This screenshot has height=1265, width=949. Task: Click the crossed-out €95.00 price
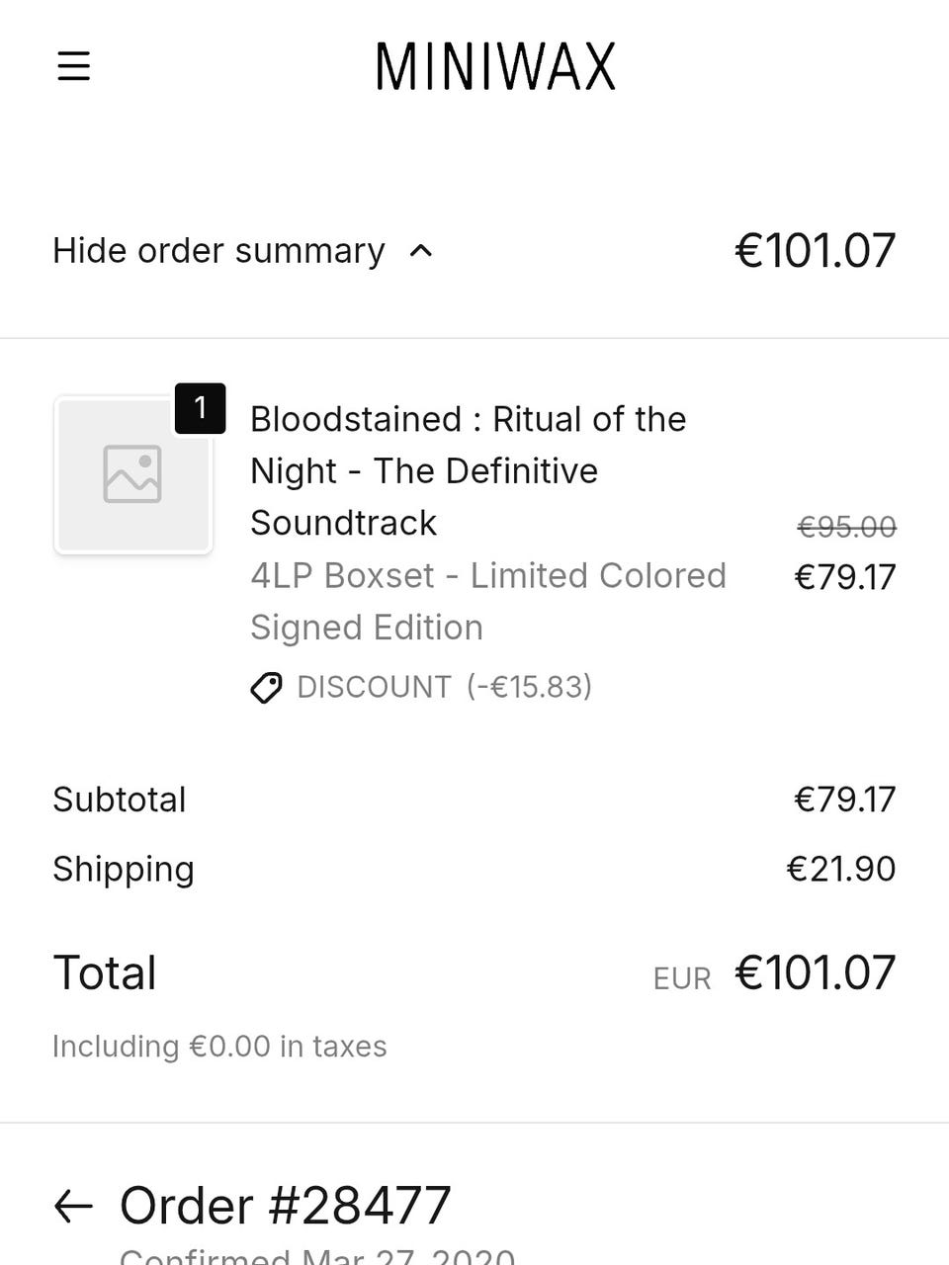846,527
